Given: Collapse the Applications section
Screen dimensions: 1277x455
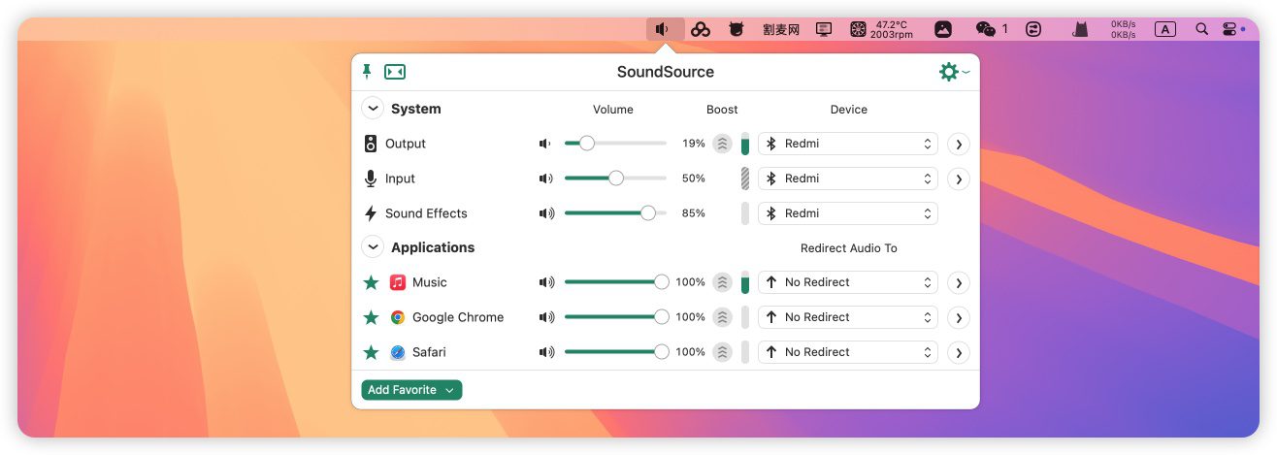Looking at the screenshot, I should (x=373, y=247).
